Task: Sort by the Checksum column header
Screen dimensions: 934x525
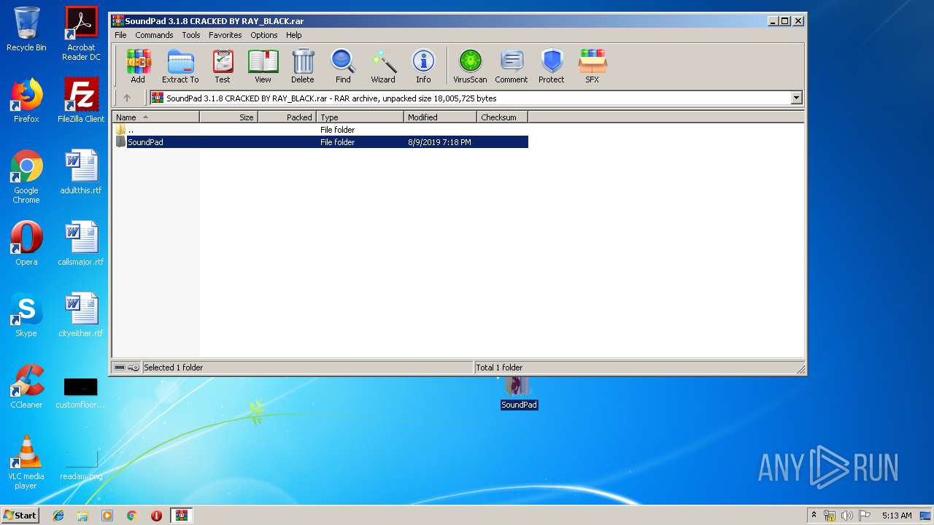Action: point(502,117)
